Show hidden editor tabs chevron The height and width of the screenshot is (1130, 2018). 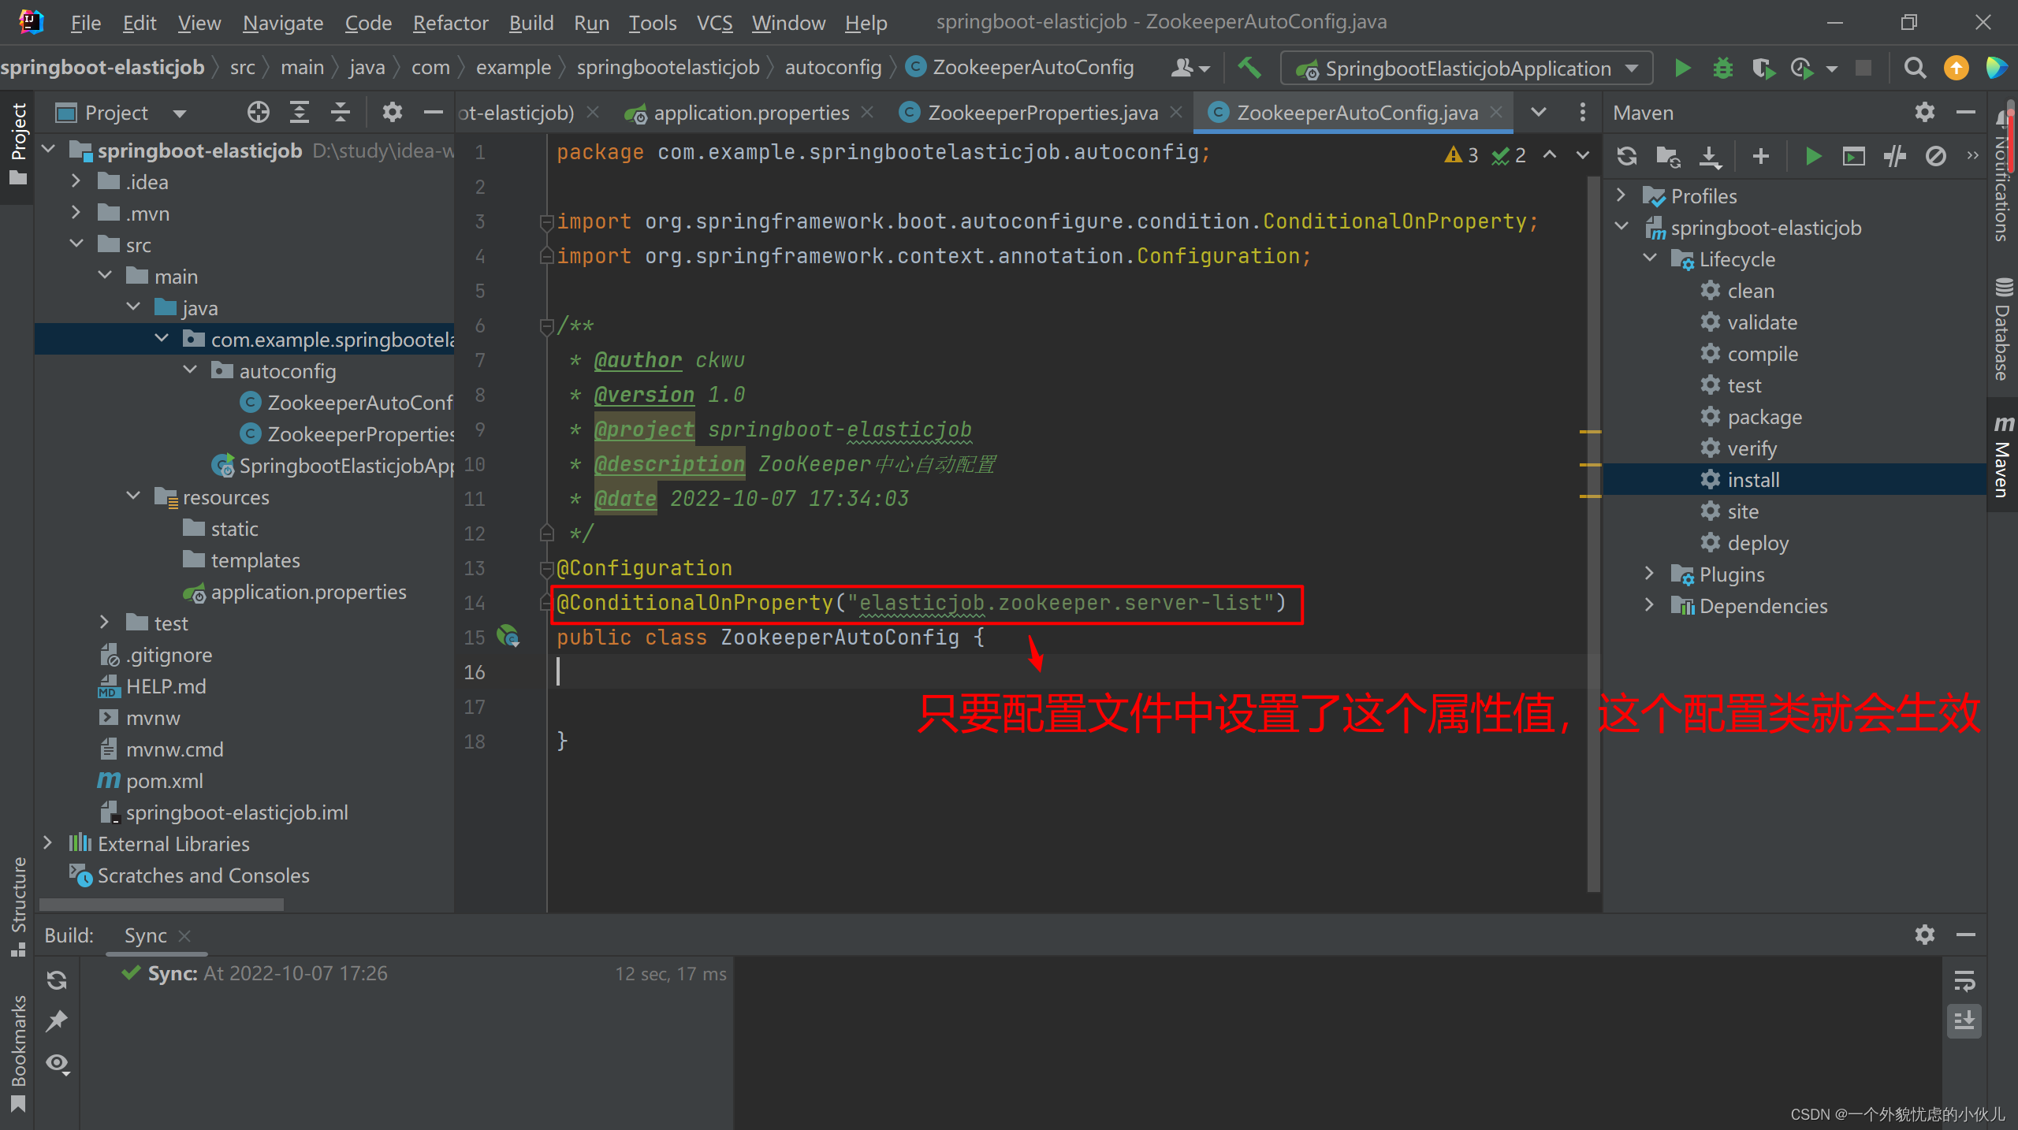1538,113
